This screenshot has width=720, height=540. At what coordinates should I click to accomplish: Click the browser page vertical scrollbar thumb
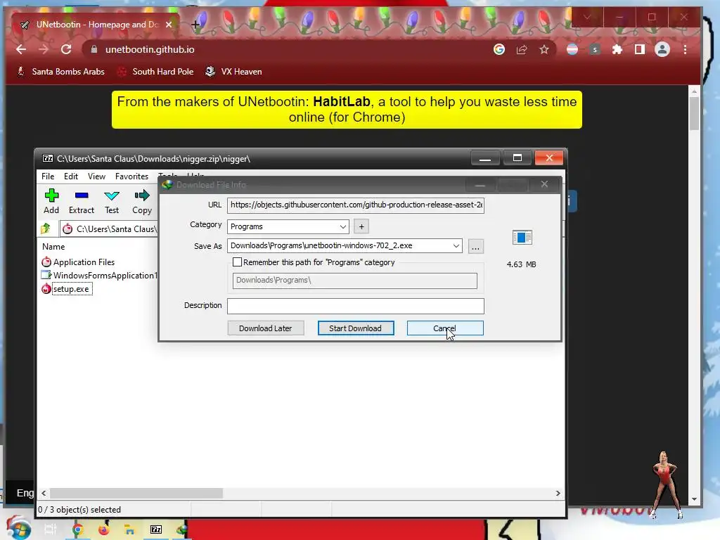pos(694,112)
